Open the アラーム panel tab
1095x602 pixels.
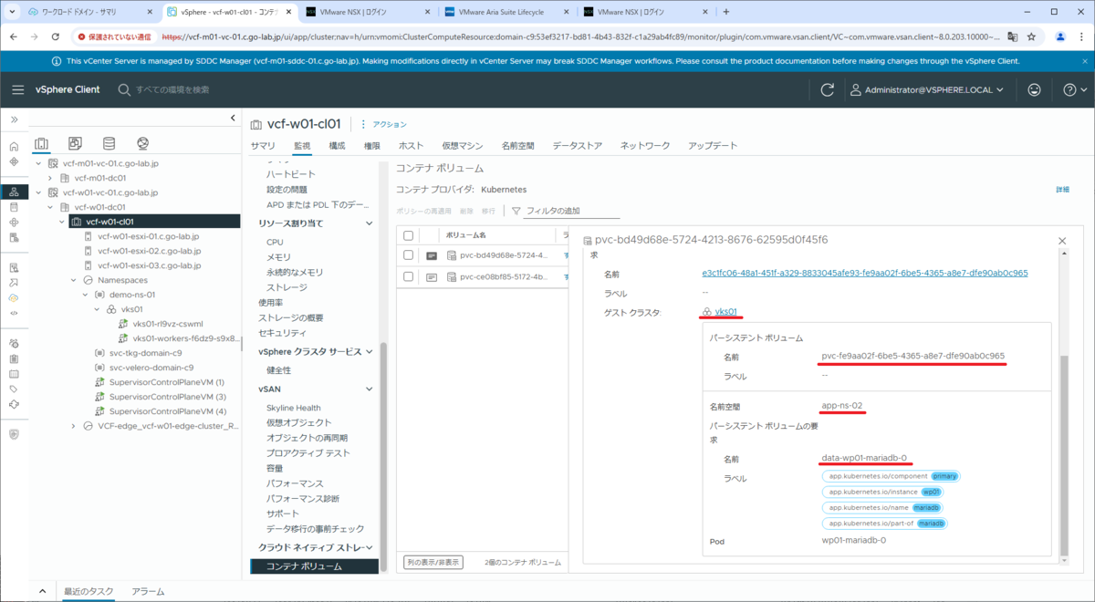[x=149, y=592]
